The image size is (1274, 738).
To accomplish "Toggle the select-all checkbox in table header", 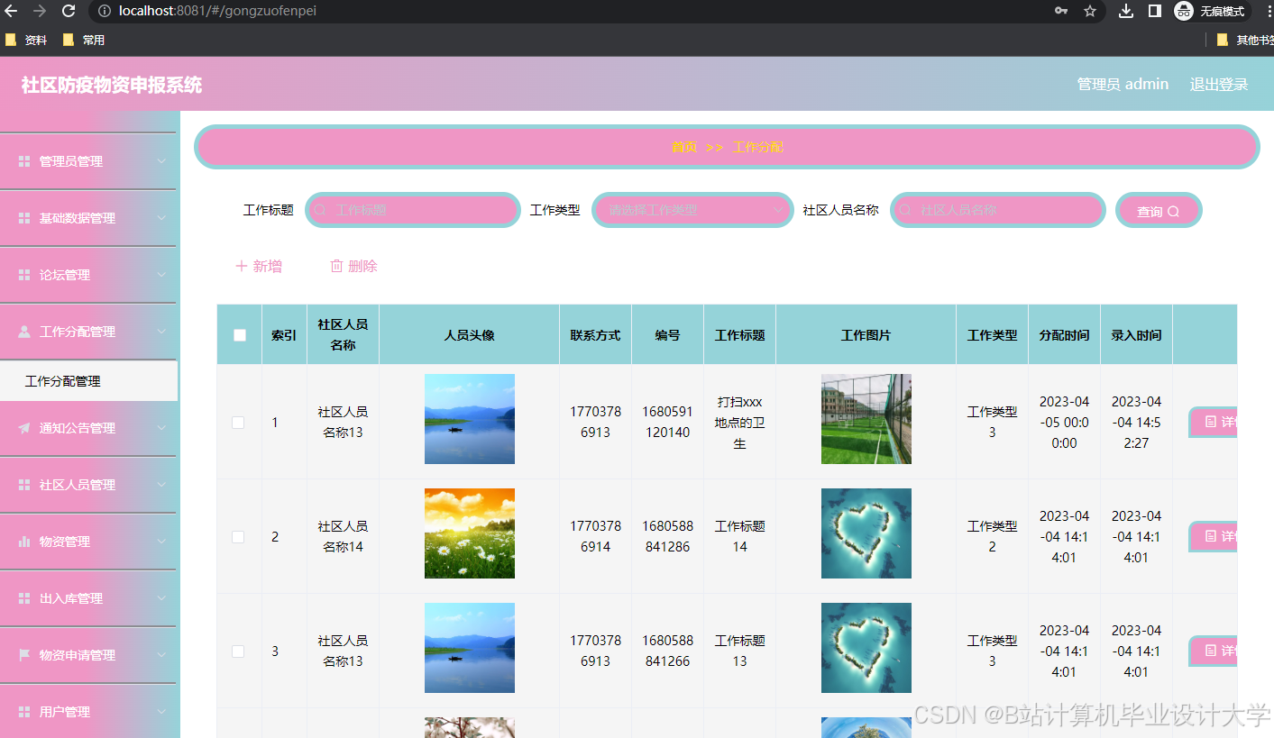I will point(240,335).
